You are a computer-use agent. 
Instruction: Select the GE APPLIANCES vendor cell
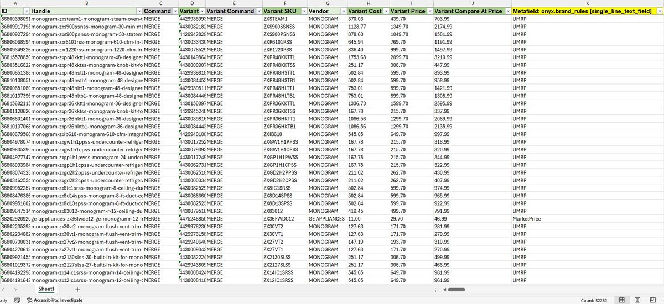[326, 218]
